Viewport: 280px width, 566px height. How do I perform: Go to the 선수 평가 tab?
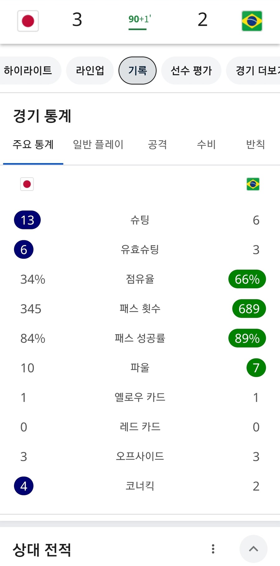click(x=191, y=71)
